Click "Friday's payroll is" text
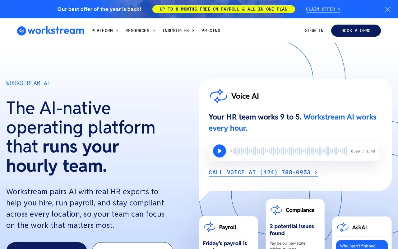This screenshot has width=398, height=249. [225, 243]
